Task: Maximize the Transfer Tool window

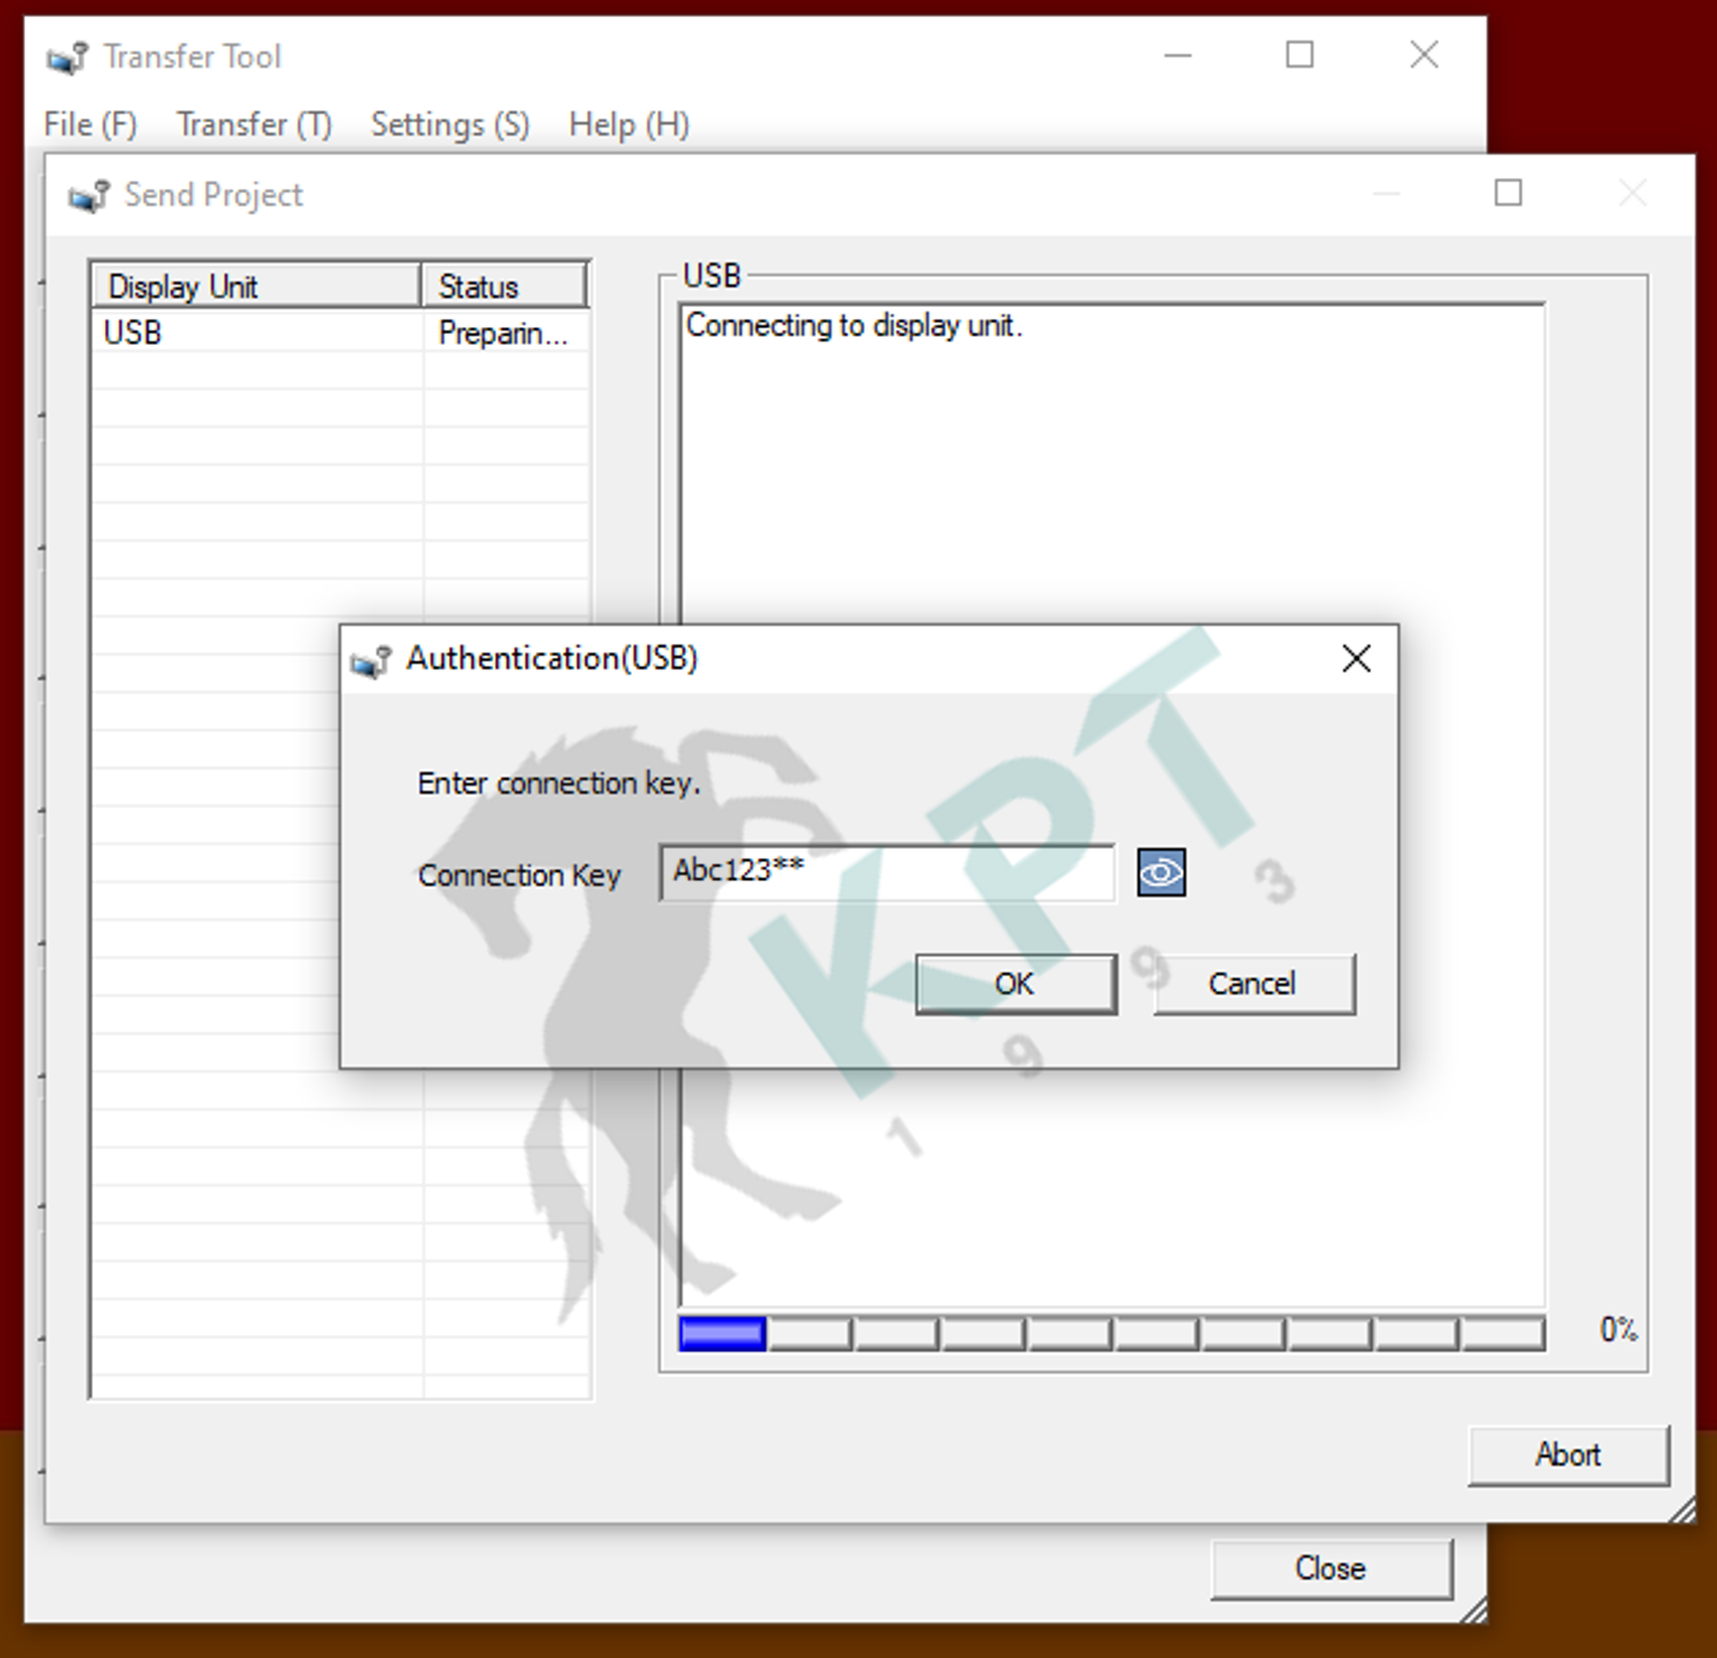Action: click(x=1299, y=55)
